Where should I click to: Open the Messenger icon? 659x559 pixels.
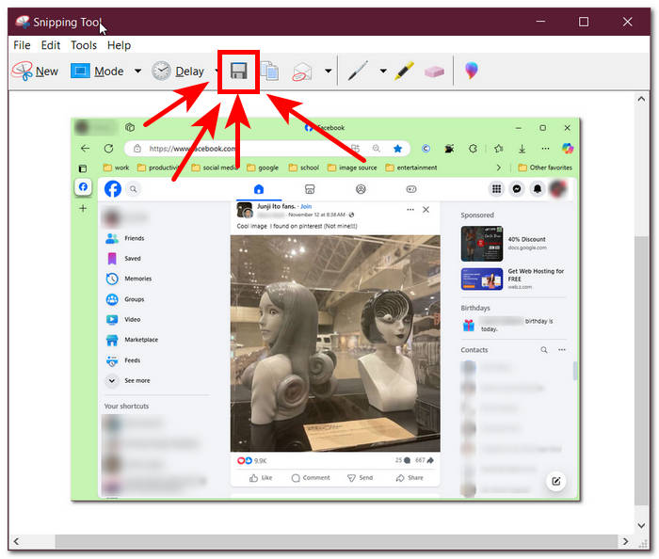pyautogui.click(x=517, y=189)
